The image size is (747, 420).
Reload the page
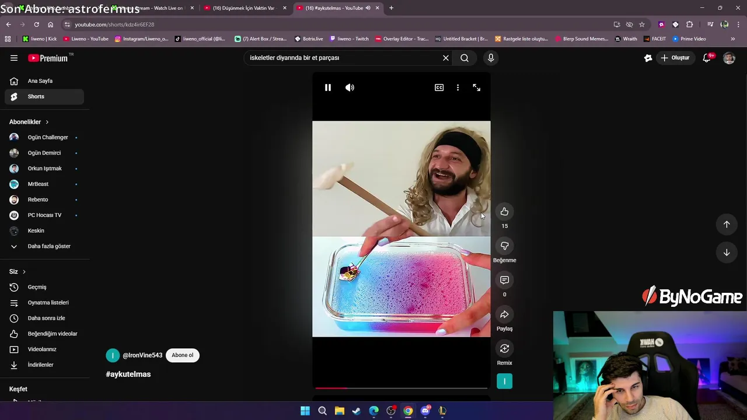click(x=36, y=24)
